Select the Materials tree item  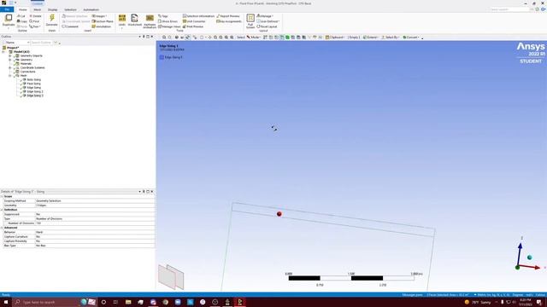(26, 64)
